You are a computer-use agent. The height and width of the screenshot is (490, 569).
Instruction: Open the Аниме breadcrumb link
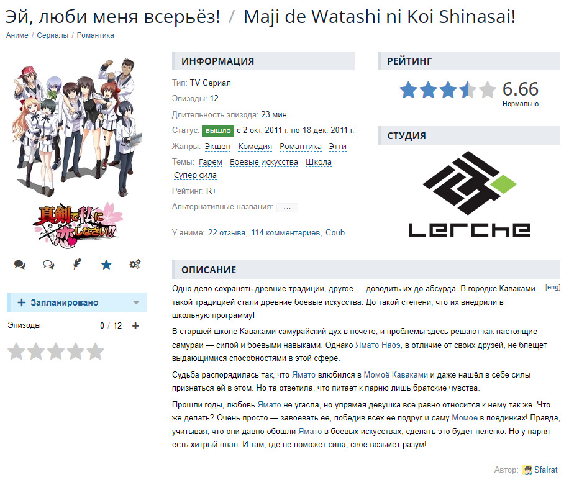(x=17, y=35)
